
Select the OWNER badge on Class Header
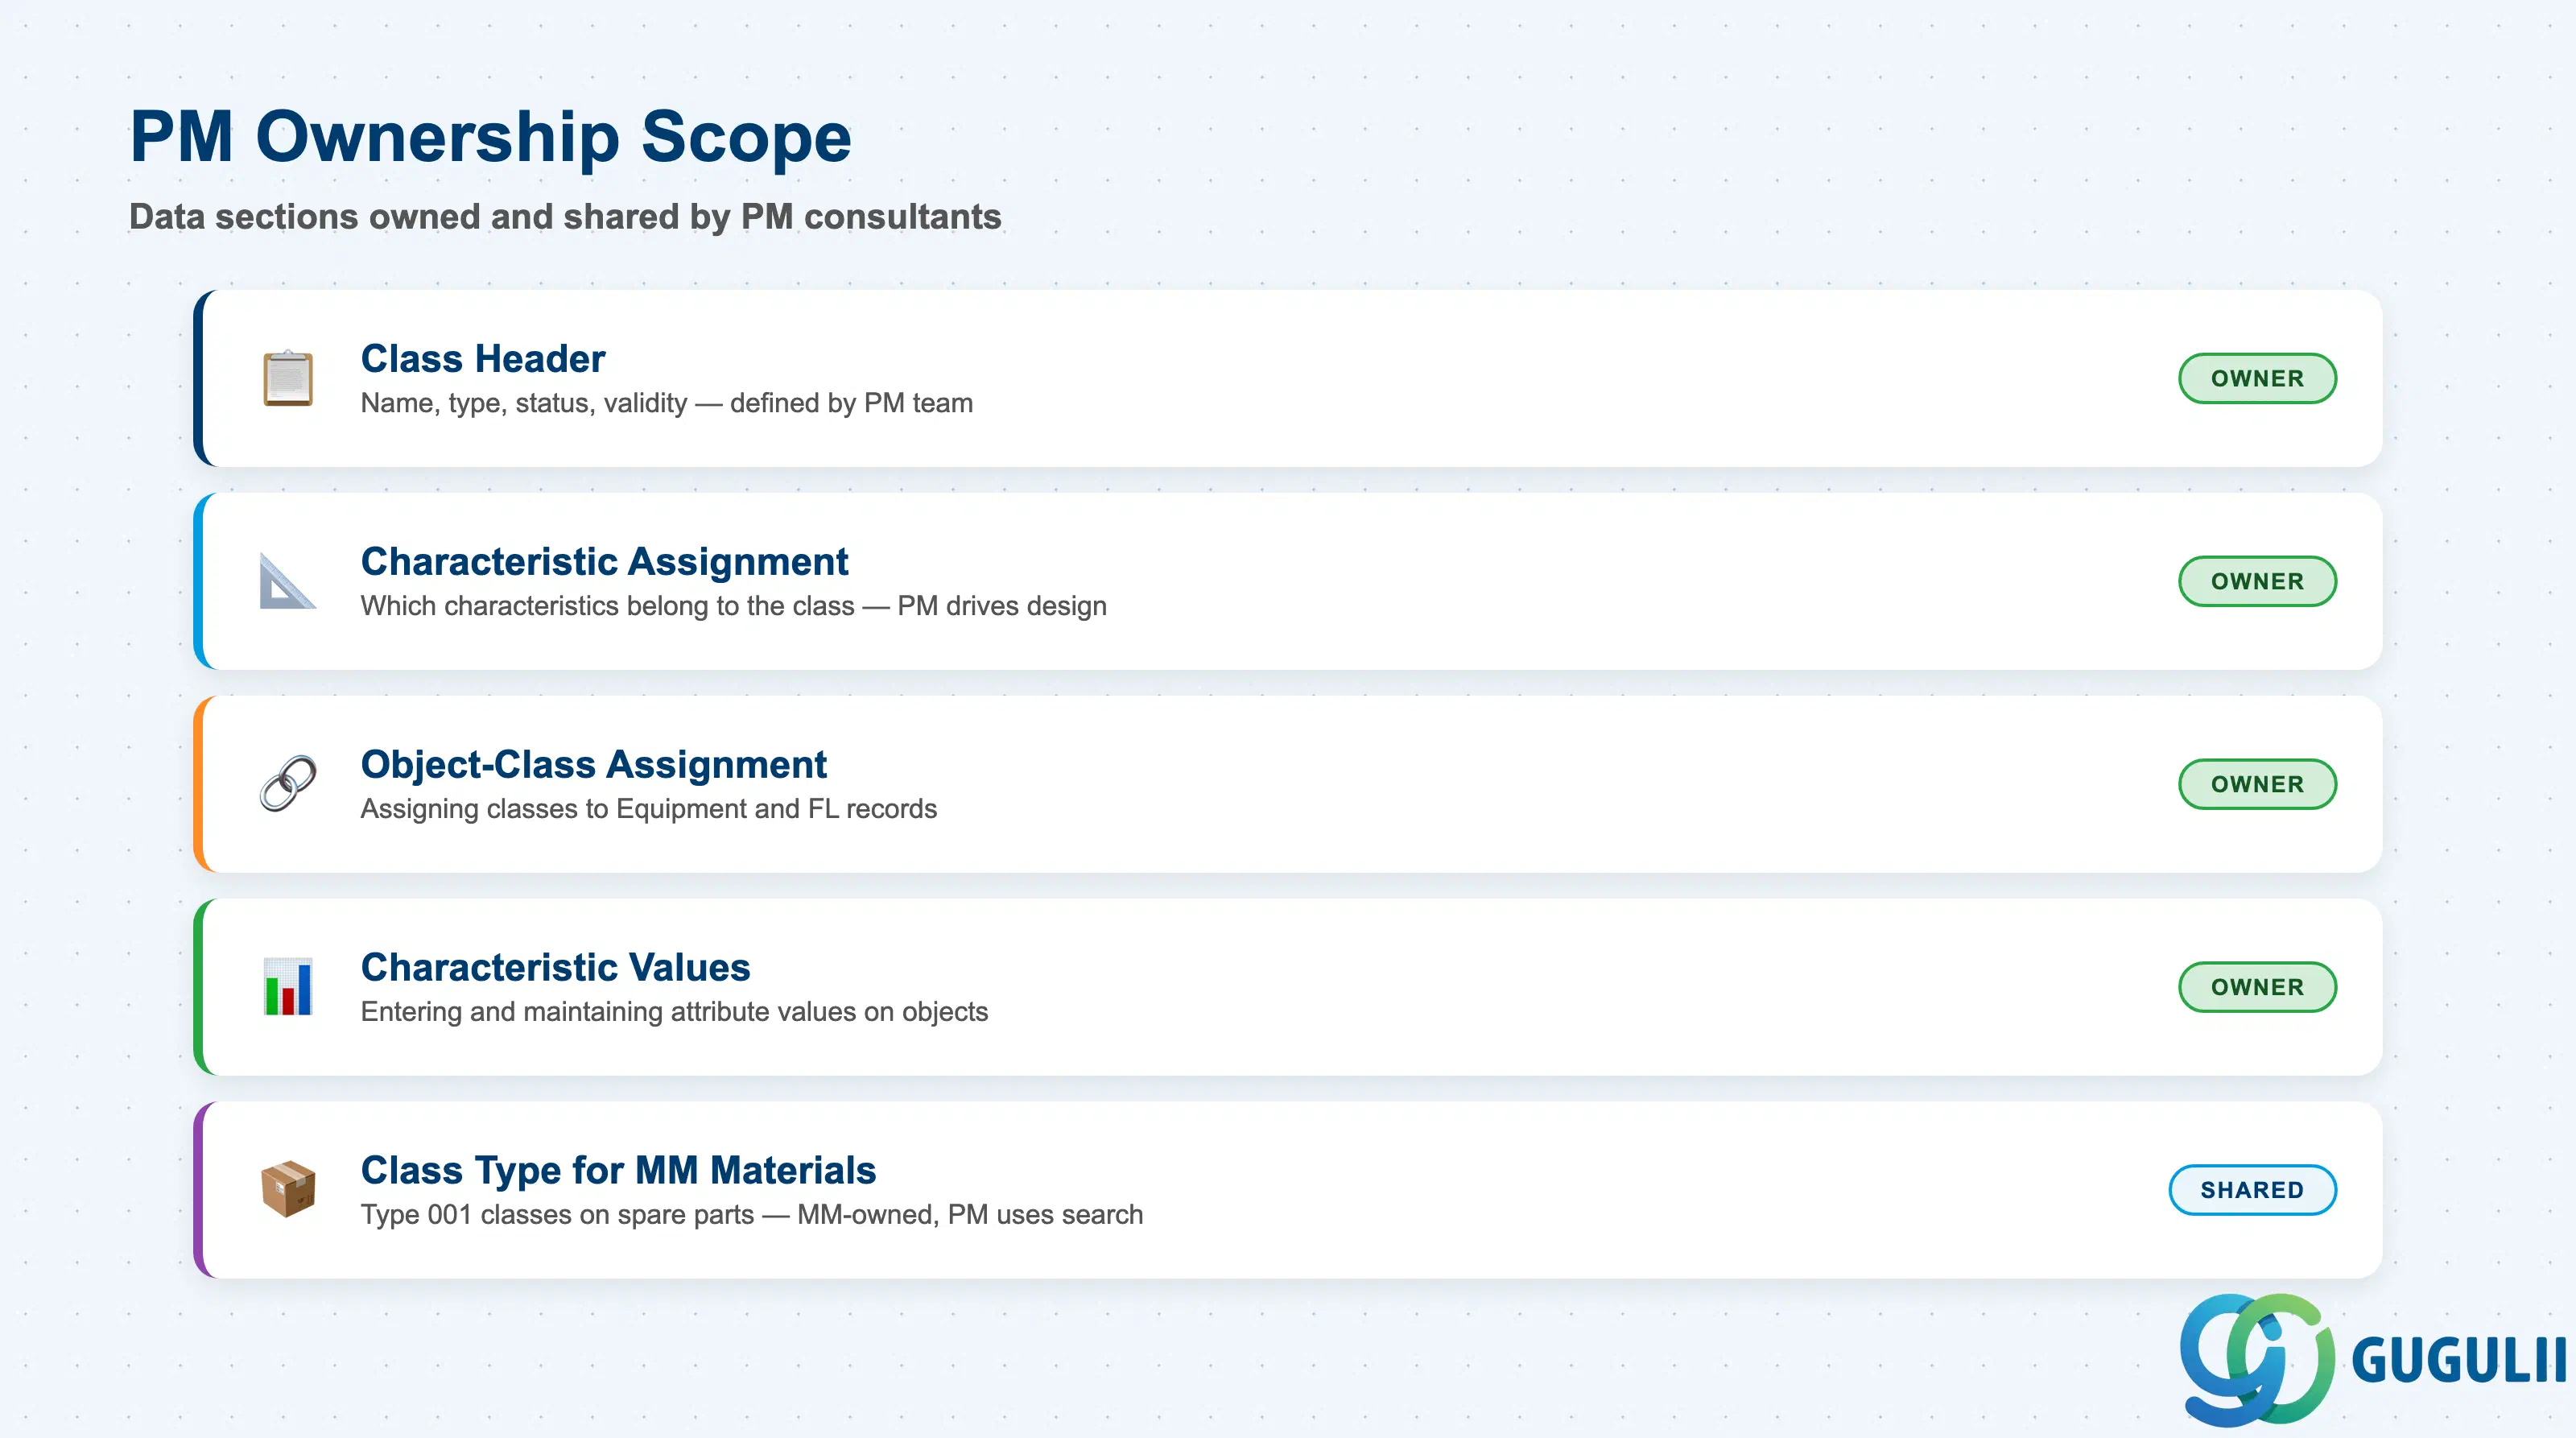coord(2257,378)
